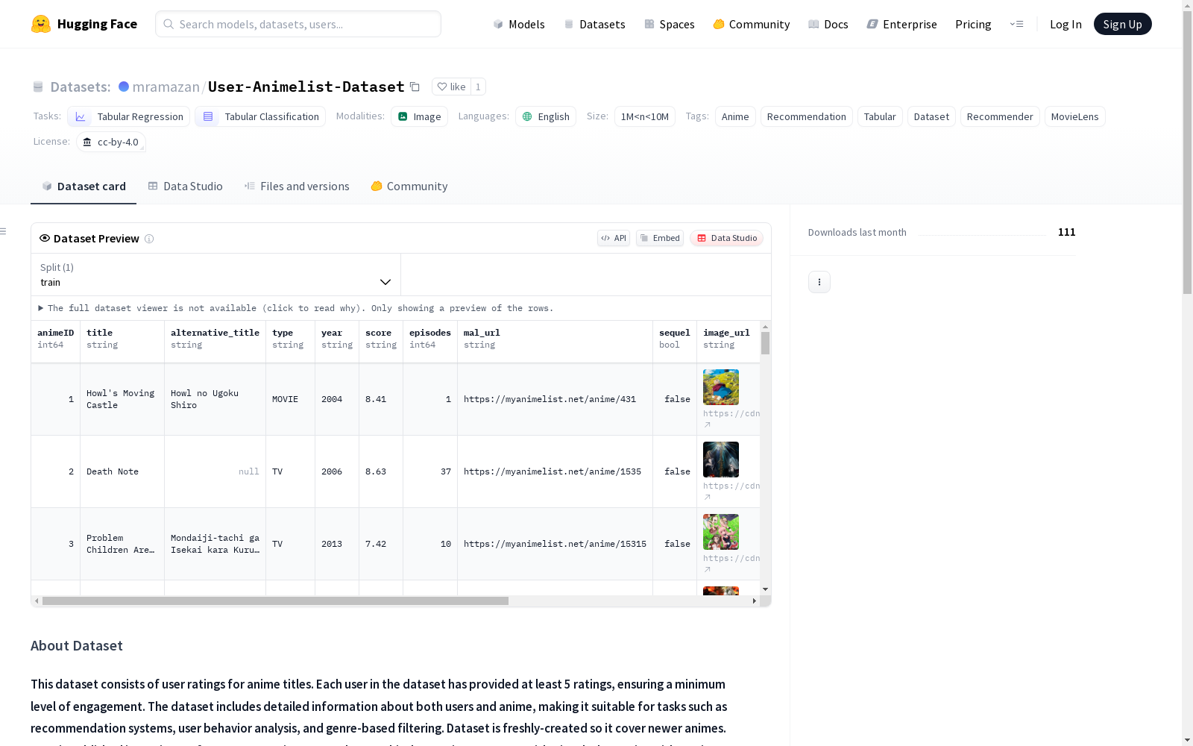
Task: Open the navigation overflow menu icon
Action: [x=1016, y=24]
